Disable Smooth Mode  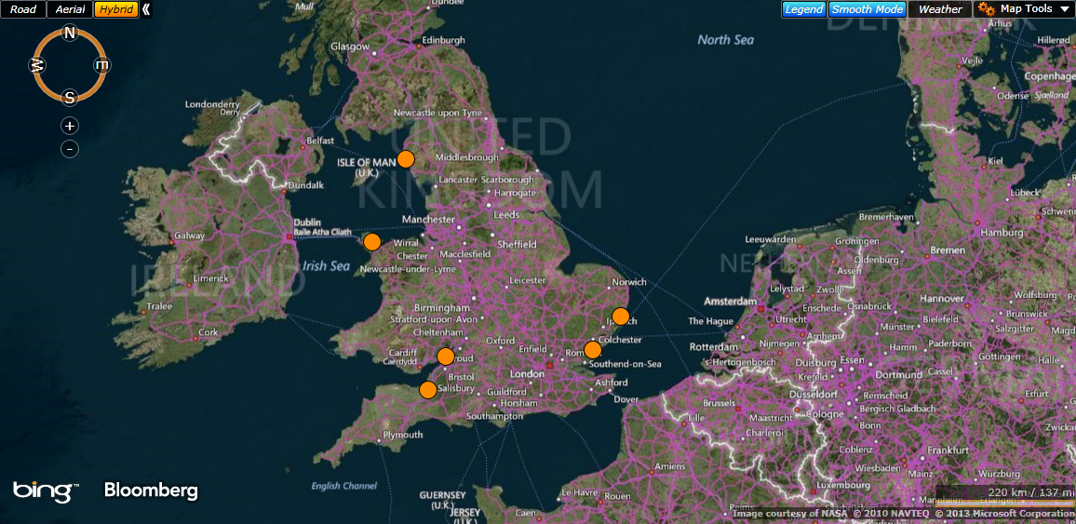[x=867, y=9]
